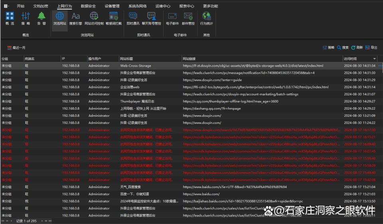Image resolution: width=383 pixels, height=224 pixels.
Task: Open the 最近一月 date range filter
Action: [x=16, y=47]
